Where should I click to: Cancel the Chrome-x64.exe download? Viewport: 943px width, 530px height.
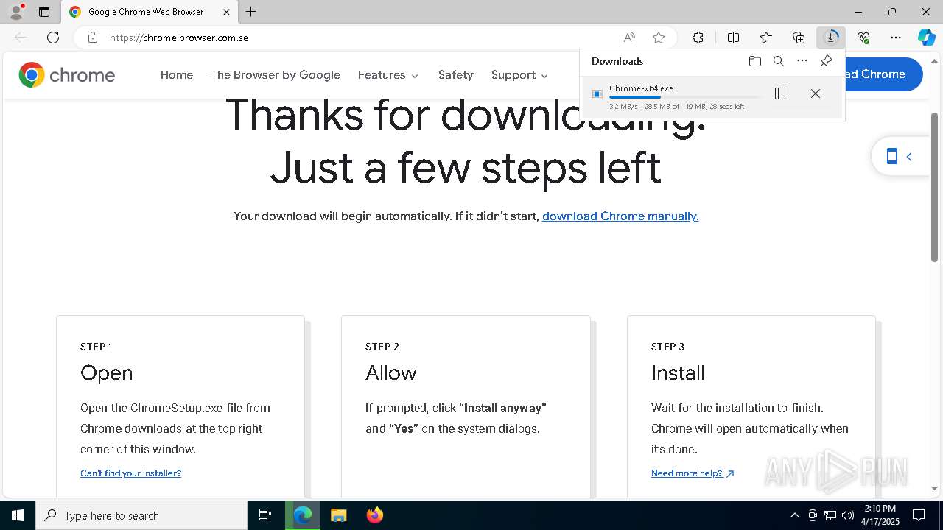pos(816,93)
